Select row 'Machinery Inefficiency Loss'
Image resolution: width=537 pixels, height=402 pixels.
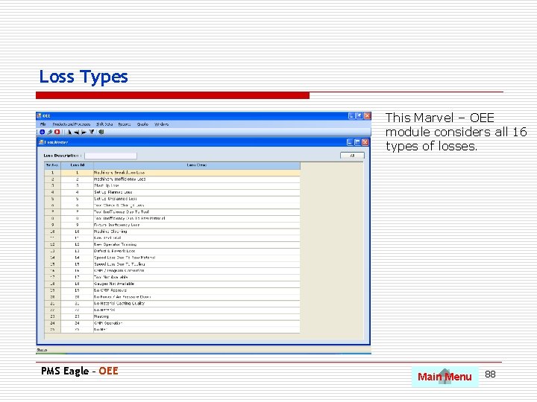(x=172, y=179)
